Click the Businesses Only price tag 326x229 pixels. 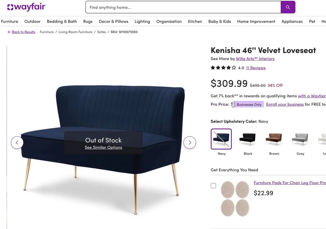click(x=248, y=104)
